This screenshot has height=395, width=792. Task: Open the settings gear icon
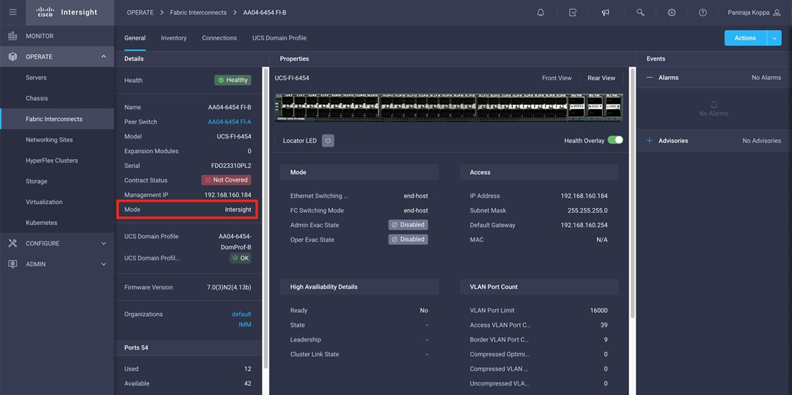click(671, 12)
